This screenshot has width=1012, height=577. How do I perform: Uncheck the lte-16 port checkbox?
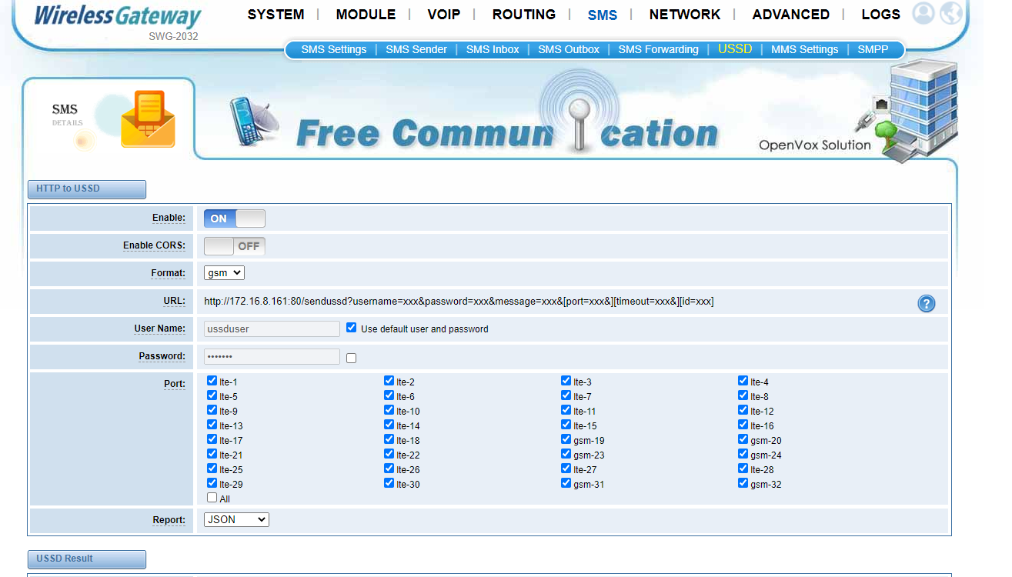click(743, 425)
